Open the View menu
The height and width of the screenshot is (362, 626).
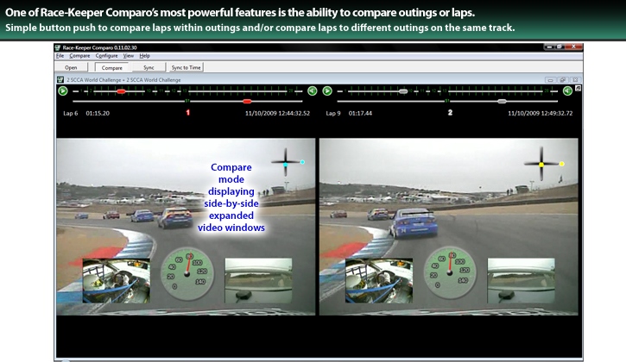127,55
